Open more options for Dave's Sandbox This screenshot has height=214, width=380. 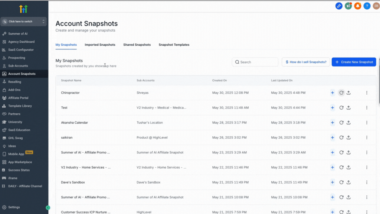tap(367, 182)
